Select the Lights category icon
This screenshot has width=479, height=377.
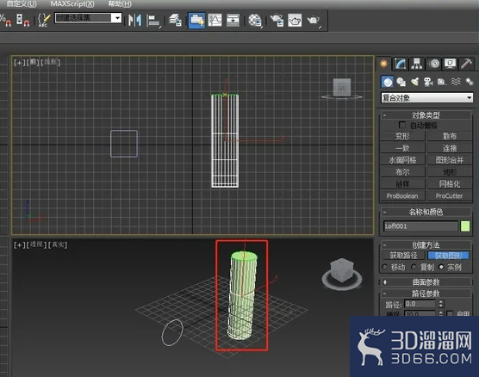pyautogui.click(x=415, y=82)
